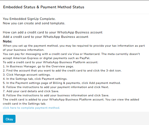Select the 'create and send template' sentence
Image resolution: width=149 pixels, height=125 pixels.
pyautogui.click(x=34, y=23)
